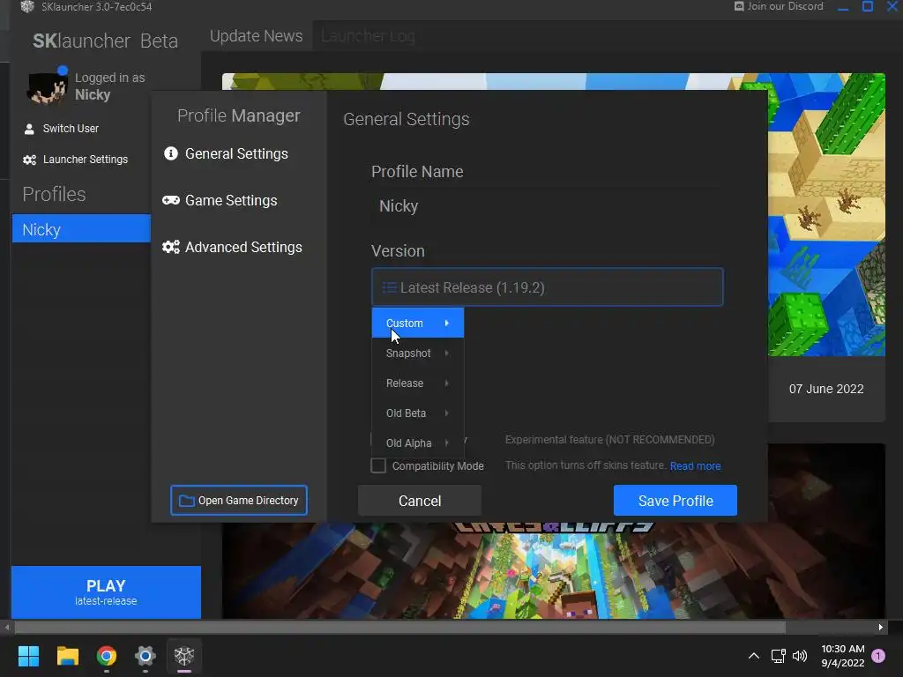Toggle the Compatibility Mode checkbox

pos(378,465)
